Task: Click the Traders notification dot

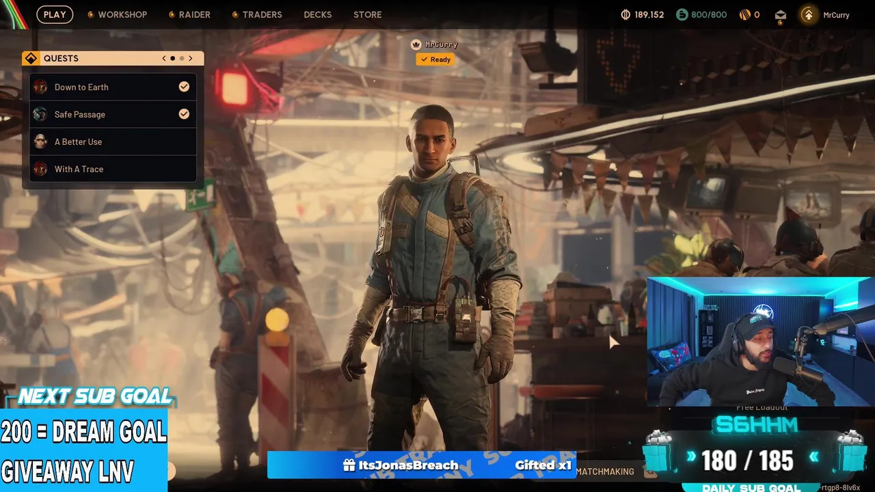Action: click(x=235, y=14)
